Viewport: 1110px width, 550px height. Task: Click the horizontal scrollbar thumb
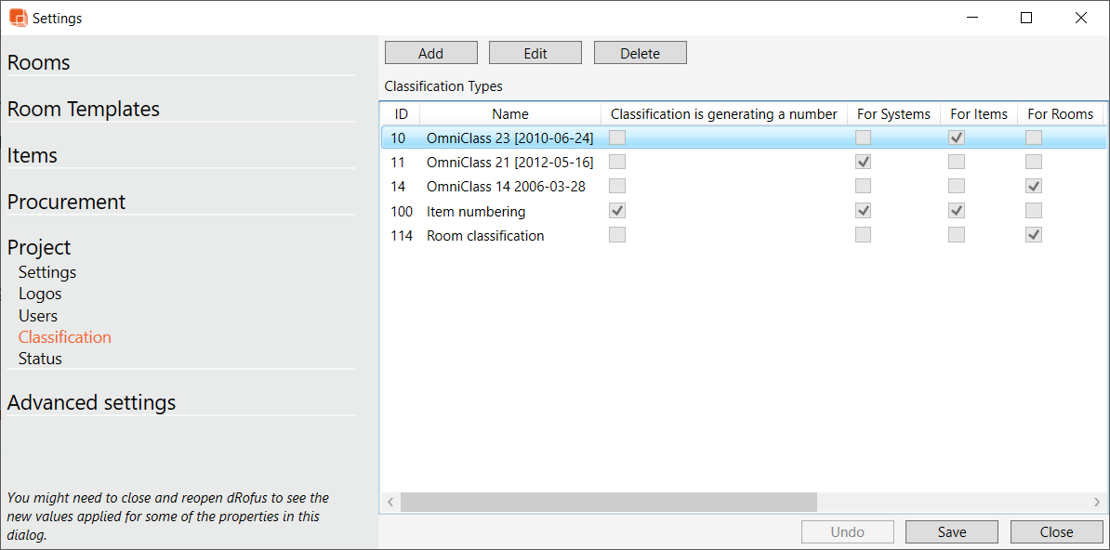point(609,502)
